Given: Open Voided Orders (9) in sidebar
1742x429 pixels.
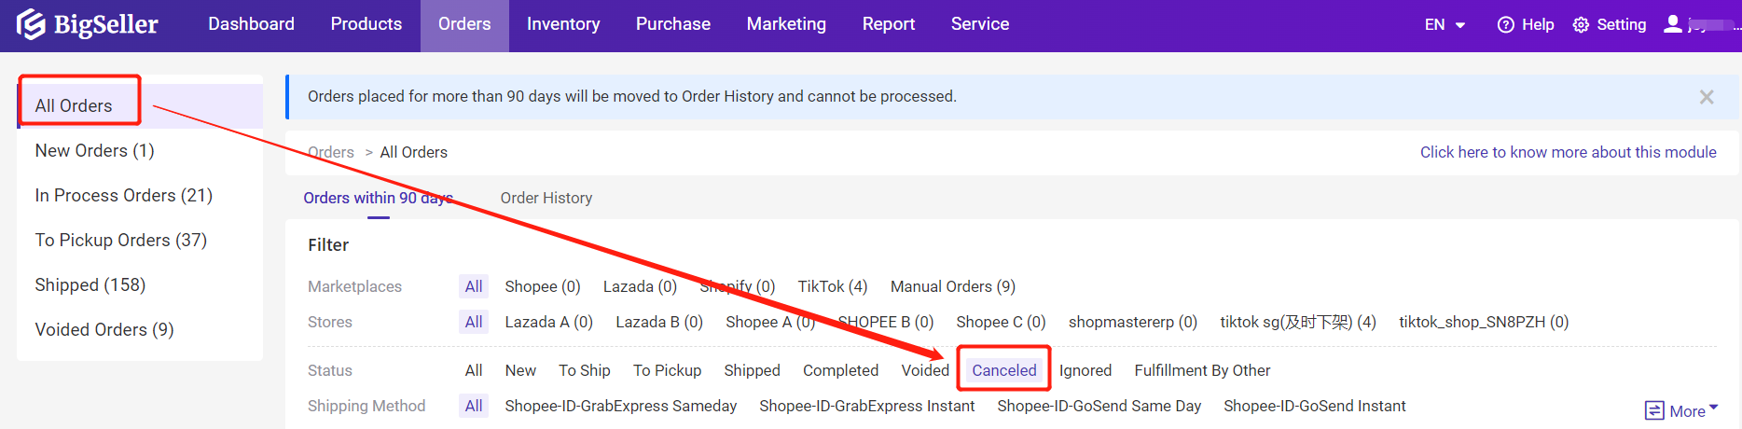Looking at the screenshot, I should (140, 329).
